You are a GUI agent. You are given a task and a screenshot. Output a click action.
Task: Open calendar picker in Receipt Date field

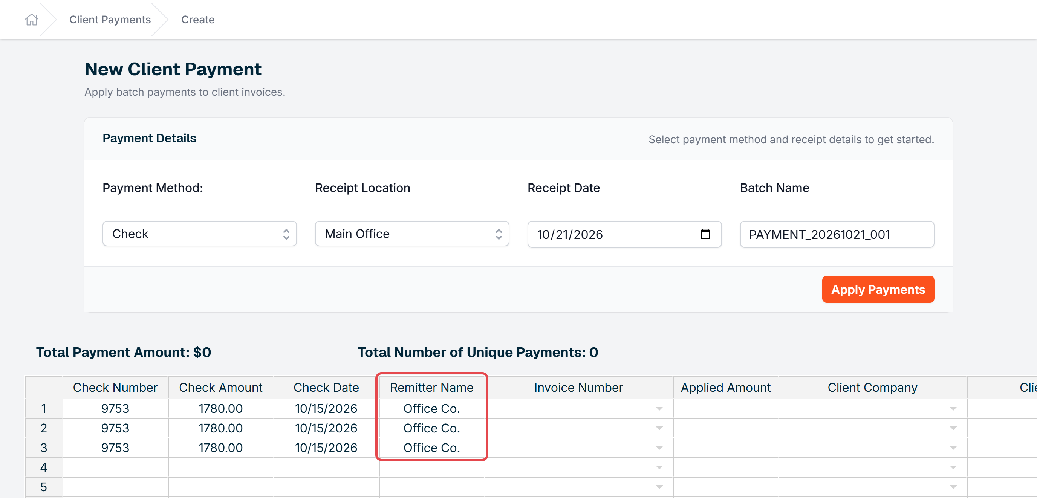coord(705,234)
